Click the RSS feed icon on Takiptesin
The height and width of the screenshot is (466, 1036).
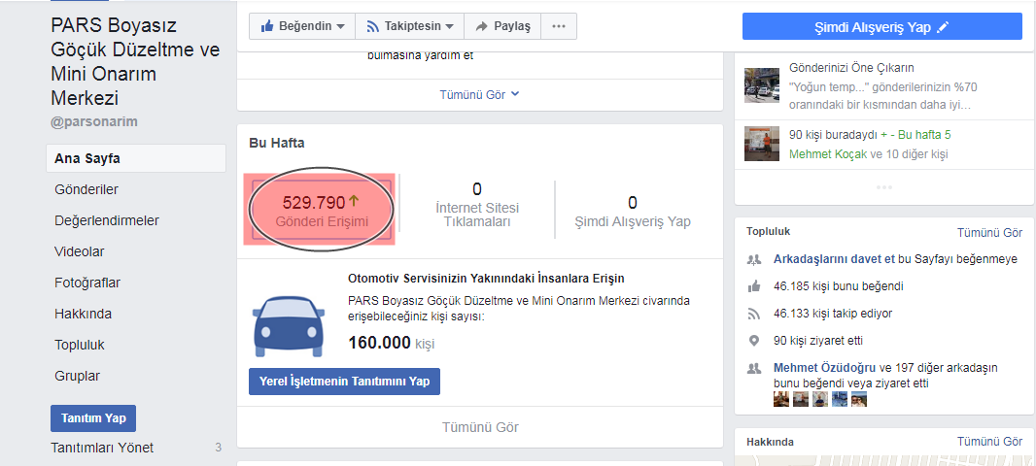[x=373, y=27]
